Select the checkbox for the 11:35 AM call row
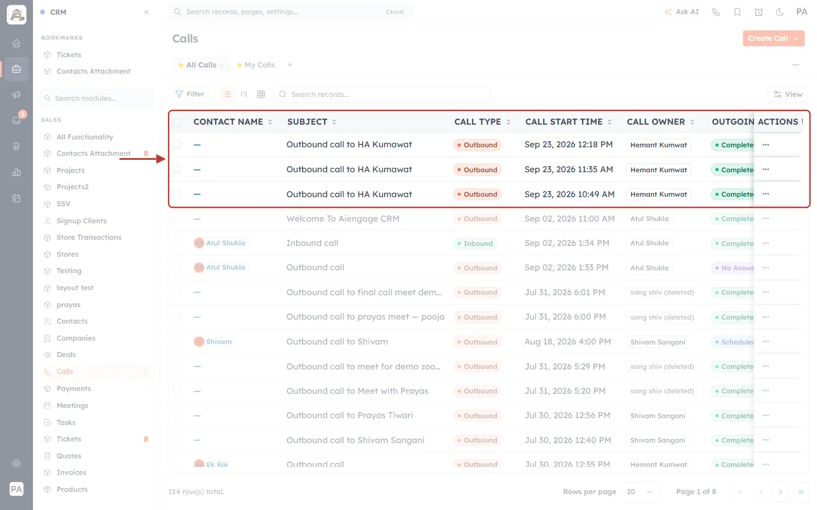Image resolution: width=817 pixels, height=510 pixels. coord(177,169)
